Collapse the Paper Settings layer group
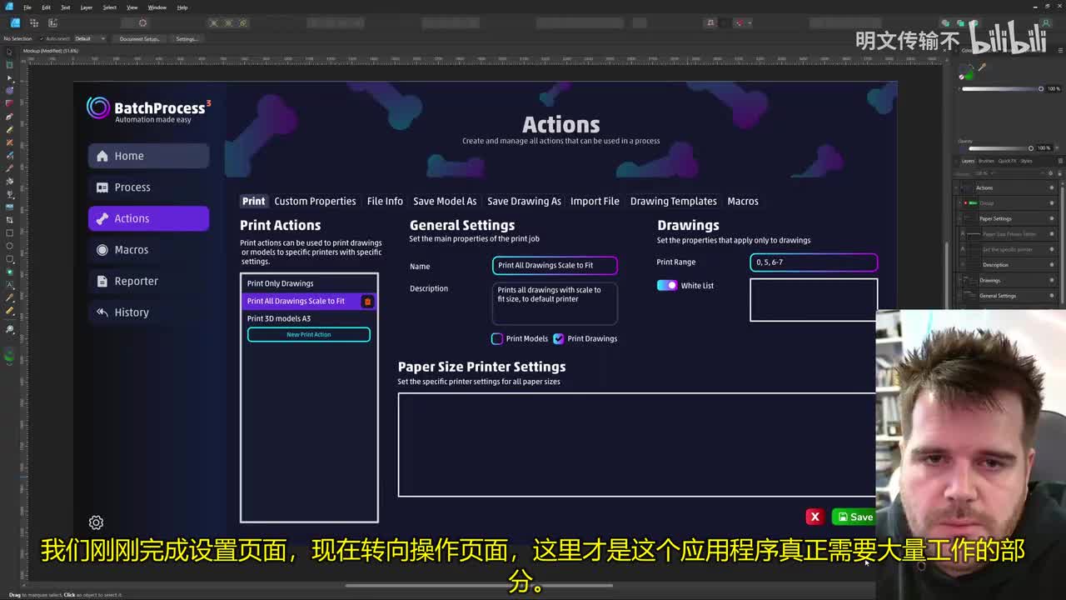This screenshot has width=1066, height=600. (x=960, y=218)
